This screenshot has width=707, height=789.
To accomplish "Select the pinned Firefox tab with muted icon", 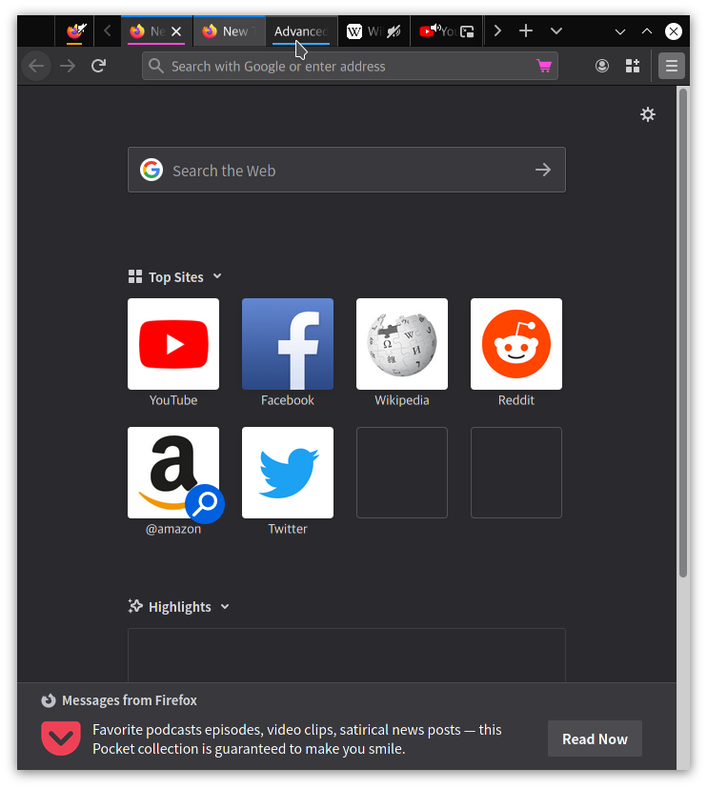I will (x=75, y=31).
